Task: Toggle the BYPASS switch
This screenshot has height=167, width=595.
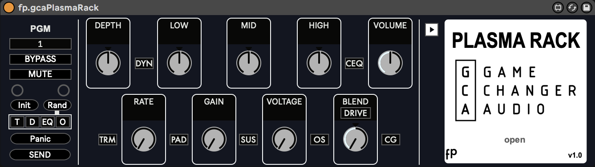Action: click(40, 59)
